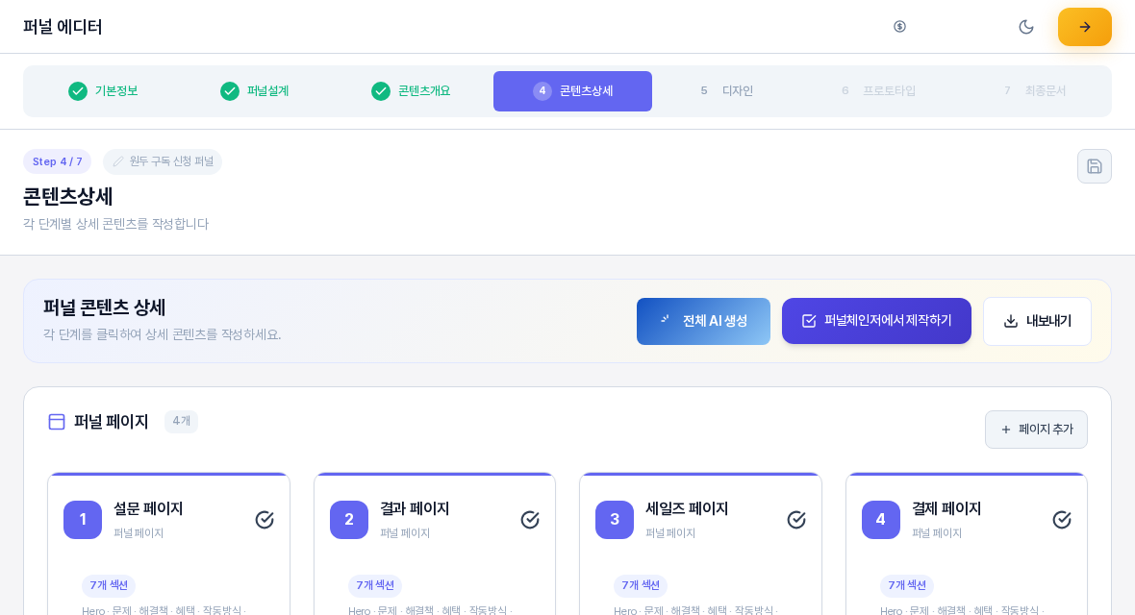Click the green check icon beside 콘텐츠개요
The image size is (1135, 615).
[x=381, y=91]
